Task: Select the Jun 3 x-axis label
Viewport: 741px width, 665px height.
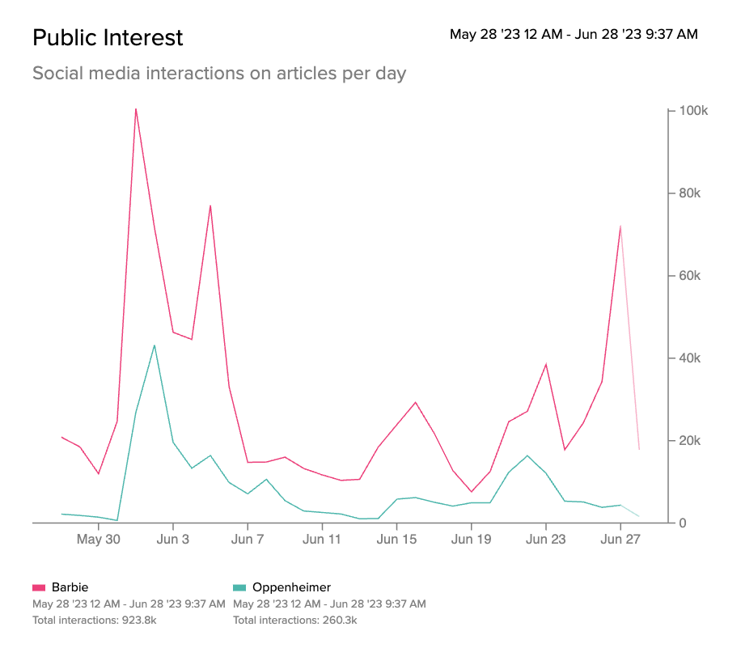Action: click(x=173, y=540)
